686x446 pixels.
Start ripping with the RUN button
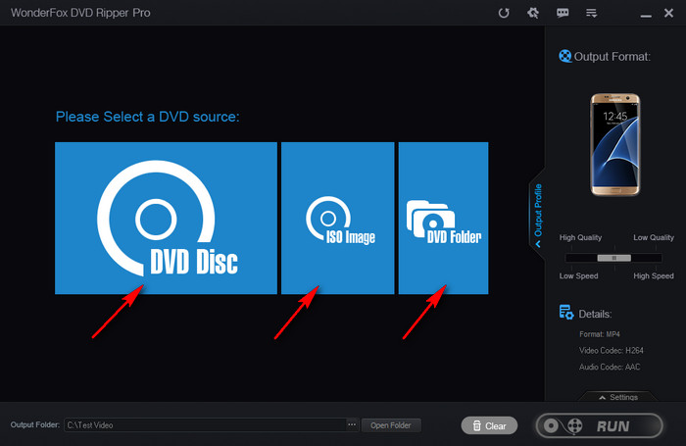click(x=599, y=425)
